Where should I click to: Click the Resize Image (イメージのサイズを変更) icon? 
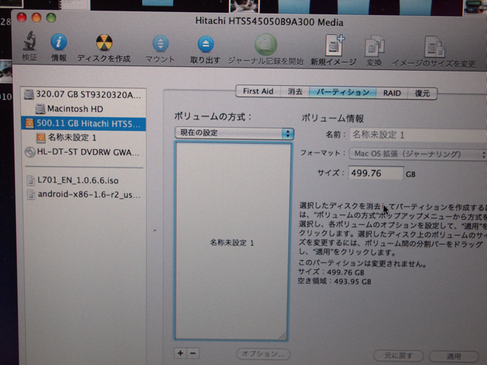coord(434,49)
